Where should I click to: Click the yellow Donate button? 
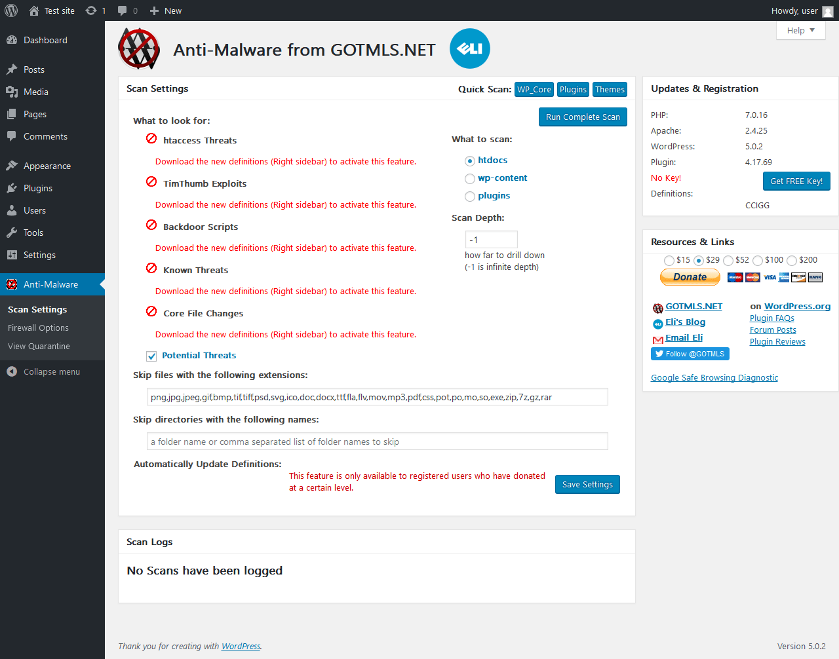pyautogui.click(x=690, y=277)
